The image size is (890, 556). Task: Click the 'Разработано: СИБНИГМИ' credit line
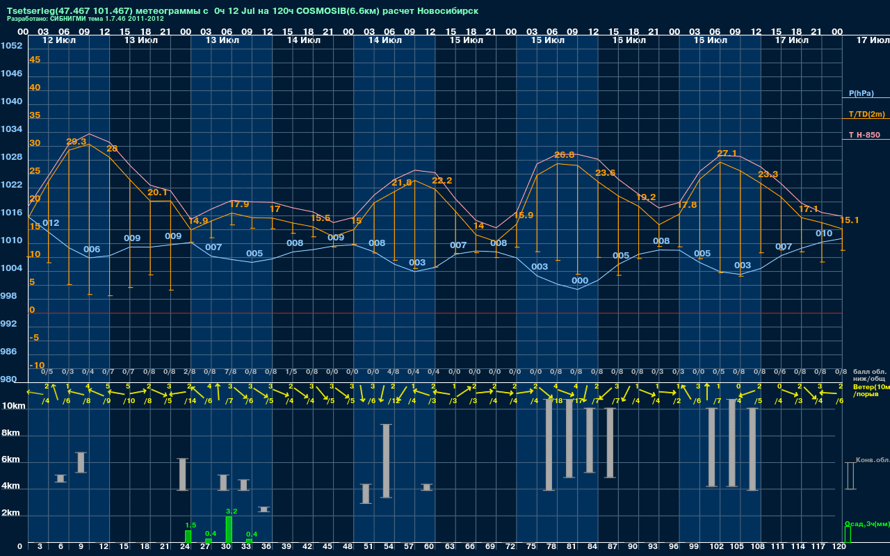(x=86, y=19)
